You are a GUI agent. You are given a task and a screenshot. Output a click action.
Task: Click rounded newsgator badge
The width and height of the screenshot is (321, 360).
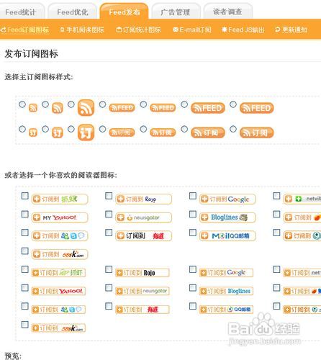(x=143, y=217)
